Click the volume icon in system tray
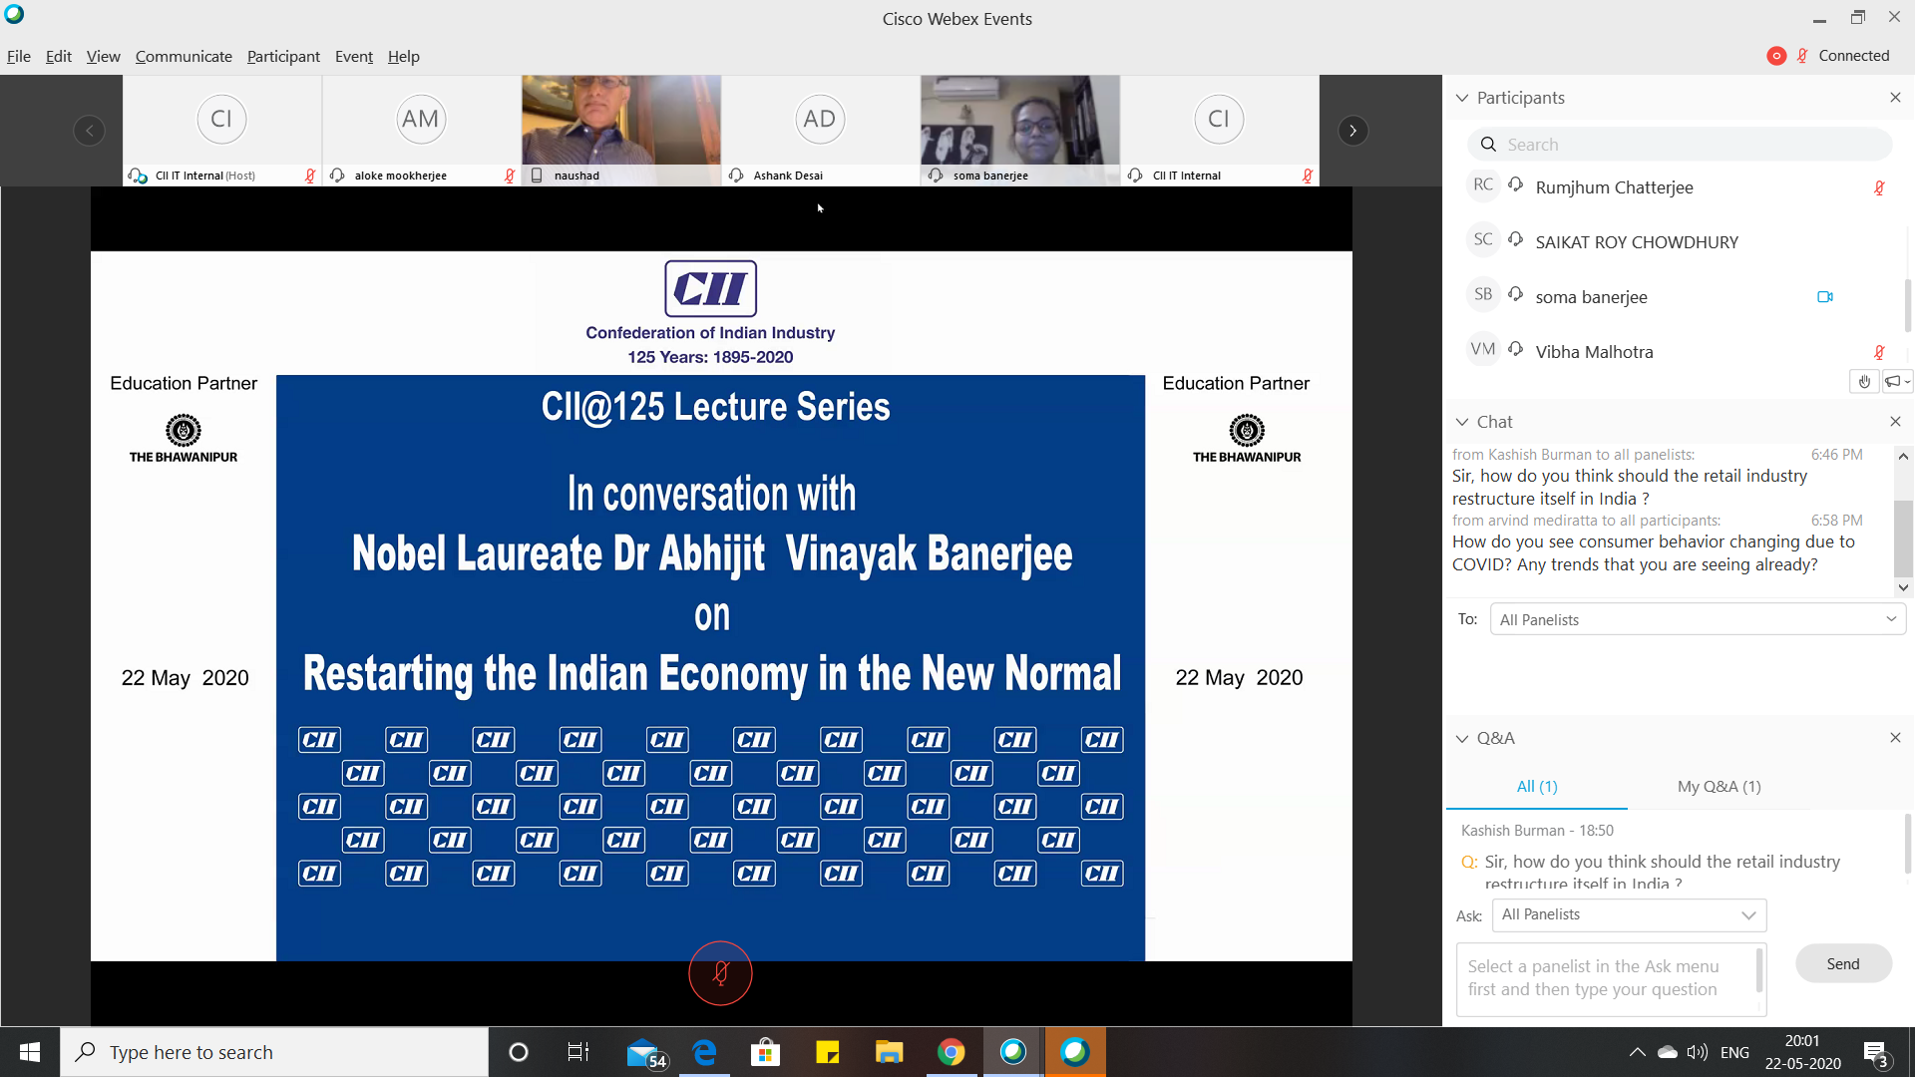 (1697, 1052)
